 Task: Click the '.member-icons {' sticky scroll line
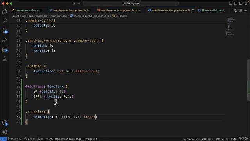[x=41, y=21]
